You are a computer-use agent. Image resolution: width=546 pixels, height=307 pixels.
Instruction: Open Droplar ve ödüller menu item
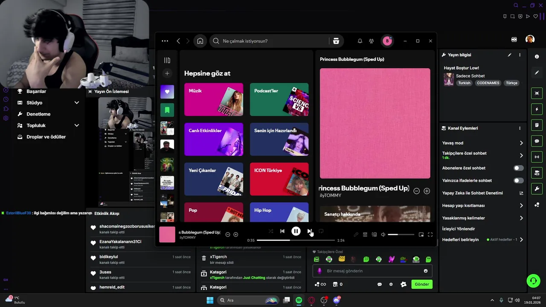46,137
